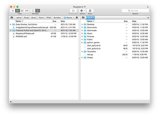Click the Case Studies folder icon
Image resolution: width=159 pixels, height=116 pixels.
[x=14, y=24]
